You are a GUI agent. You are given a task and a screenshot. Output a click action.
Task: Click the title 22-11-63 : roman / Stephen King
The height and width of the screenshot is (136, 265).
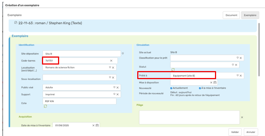coord(50,23)
